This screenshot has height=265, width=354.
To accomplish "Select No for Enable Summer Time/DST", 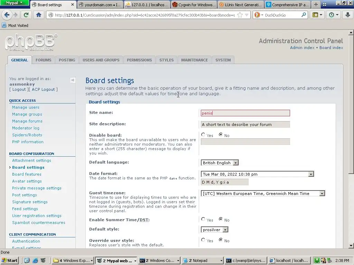I will pyautogui.click(x=221, y=219).
